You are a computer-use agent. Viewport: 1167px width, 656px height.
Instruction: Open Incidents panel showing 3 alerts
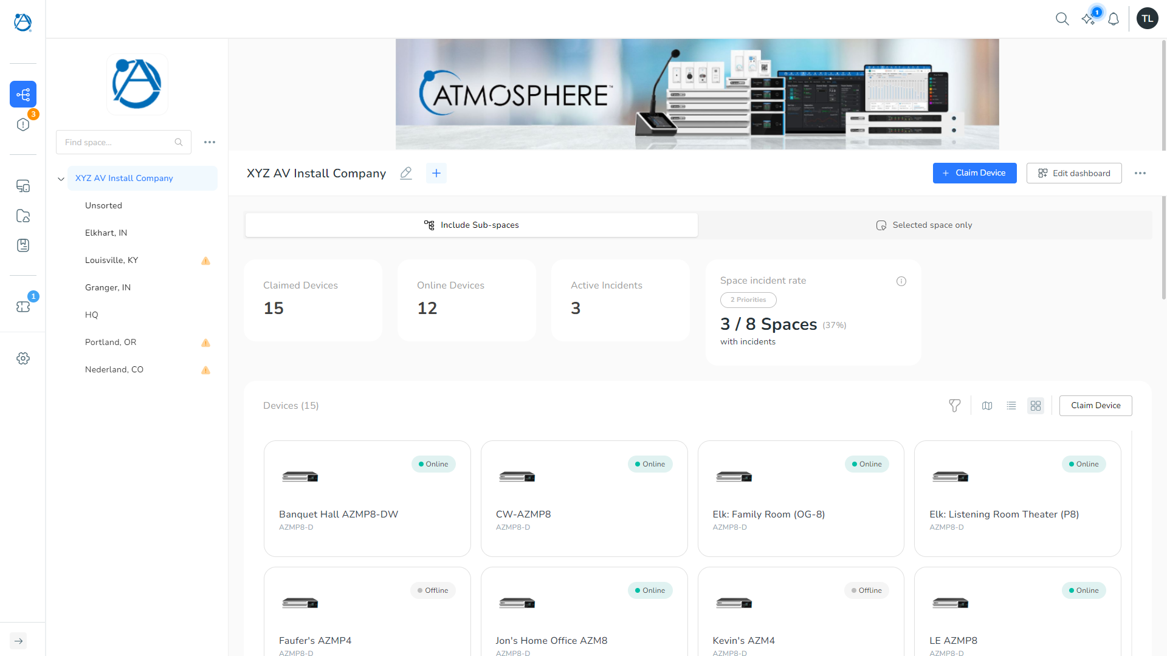[23, 124]
